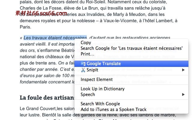Click the Google Translate icon in the menu
This screenshot has height=120, width=192.
pos(83,64)
